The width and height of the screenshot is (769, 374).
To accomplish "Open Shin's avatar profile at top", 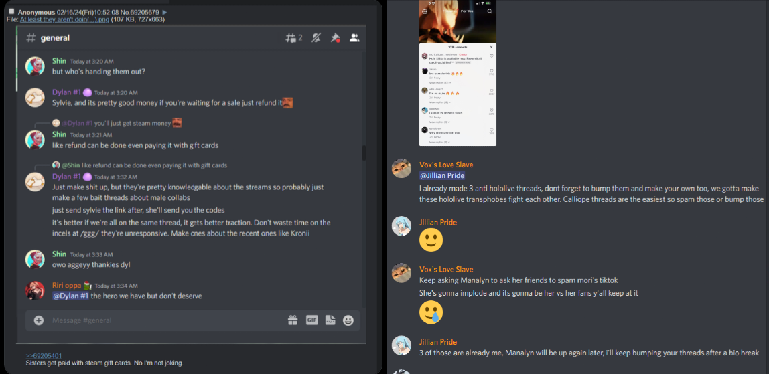I will pos(35,66).
